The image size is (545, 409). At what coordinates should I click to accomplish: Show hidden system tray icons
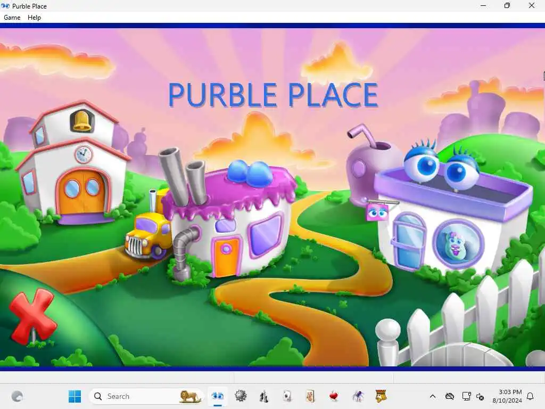pyautogui.click(x=433, y=396)
